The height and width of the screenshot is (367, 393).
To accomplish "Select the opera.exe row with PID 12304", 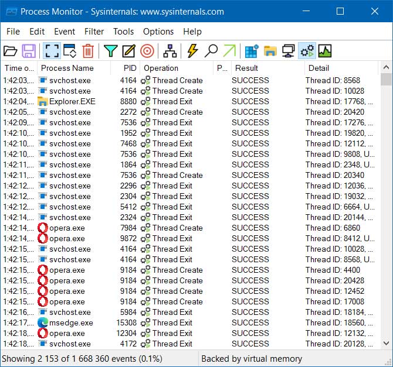I will point(189,333).
